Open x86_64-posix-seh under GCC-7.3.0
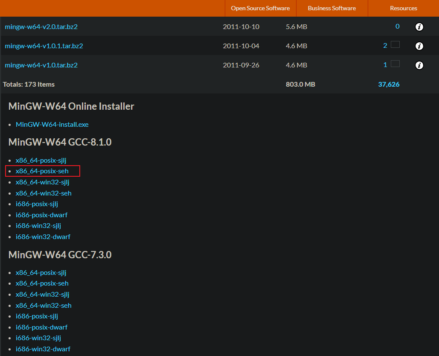 42,283
